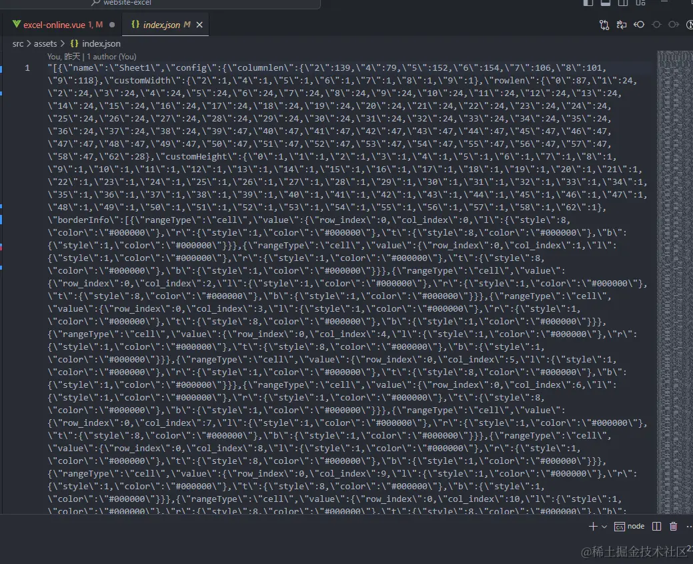Toggle bottom panel layout icon

(x=606, y=2)
